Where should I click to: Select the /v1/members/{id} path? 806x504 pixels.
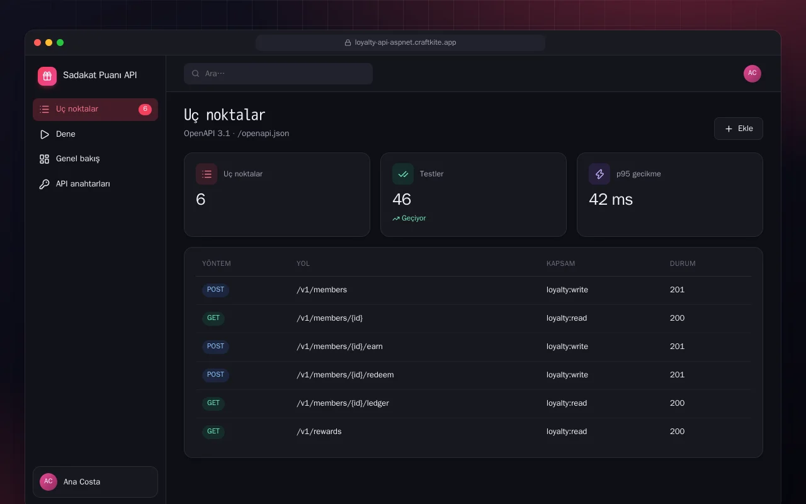point(330,318)
